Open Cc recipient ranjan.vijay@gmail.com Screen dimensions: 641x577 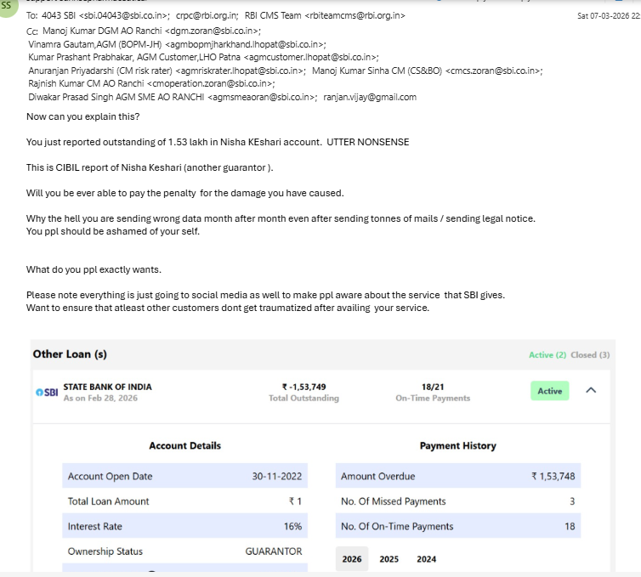(370, 97)
